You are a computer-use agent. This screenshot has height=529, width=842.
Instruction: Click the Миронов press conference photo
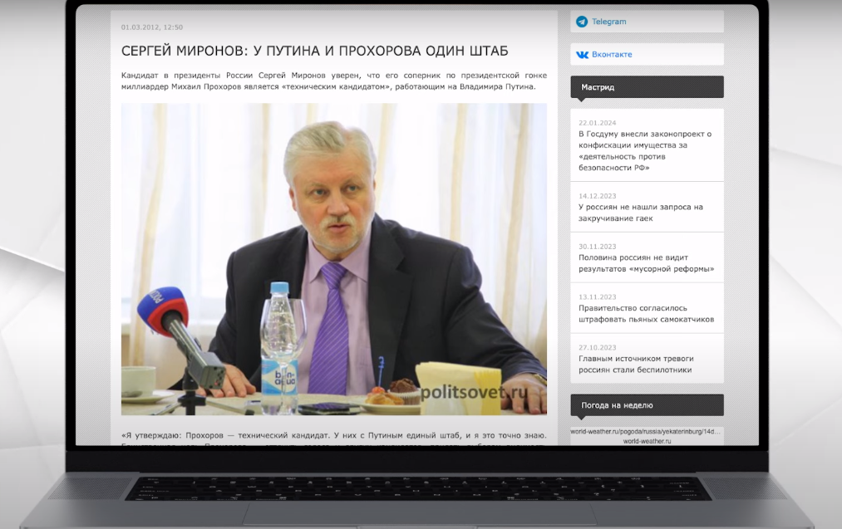tap(334, 259)
